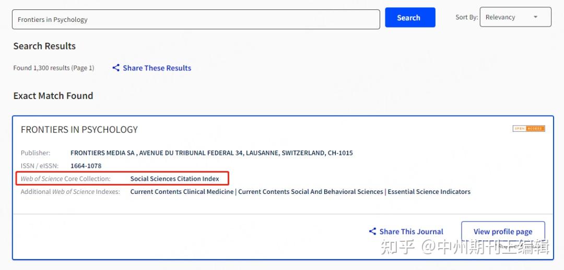
Task: Click the Web of Science Core Collection label
Action: [65, 178]
